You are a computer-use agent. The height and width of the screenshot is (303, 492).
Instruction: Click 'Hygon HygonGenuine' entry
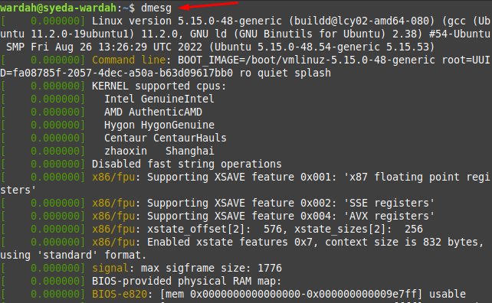(x=159, y=125)
